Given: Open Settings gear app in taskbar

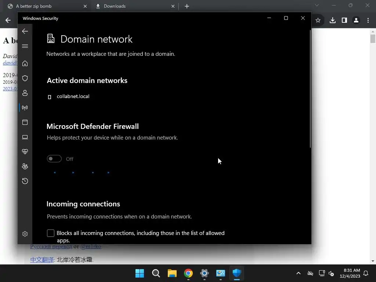Looking at the screenshot, I should [x=204, y=273].
